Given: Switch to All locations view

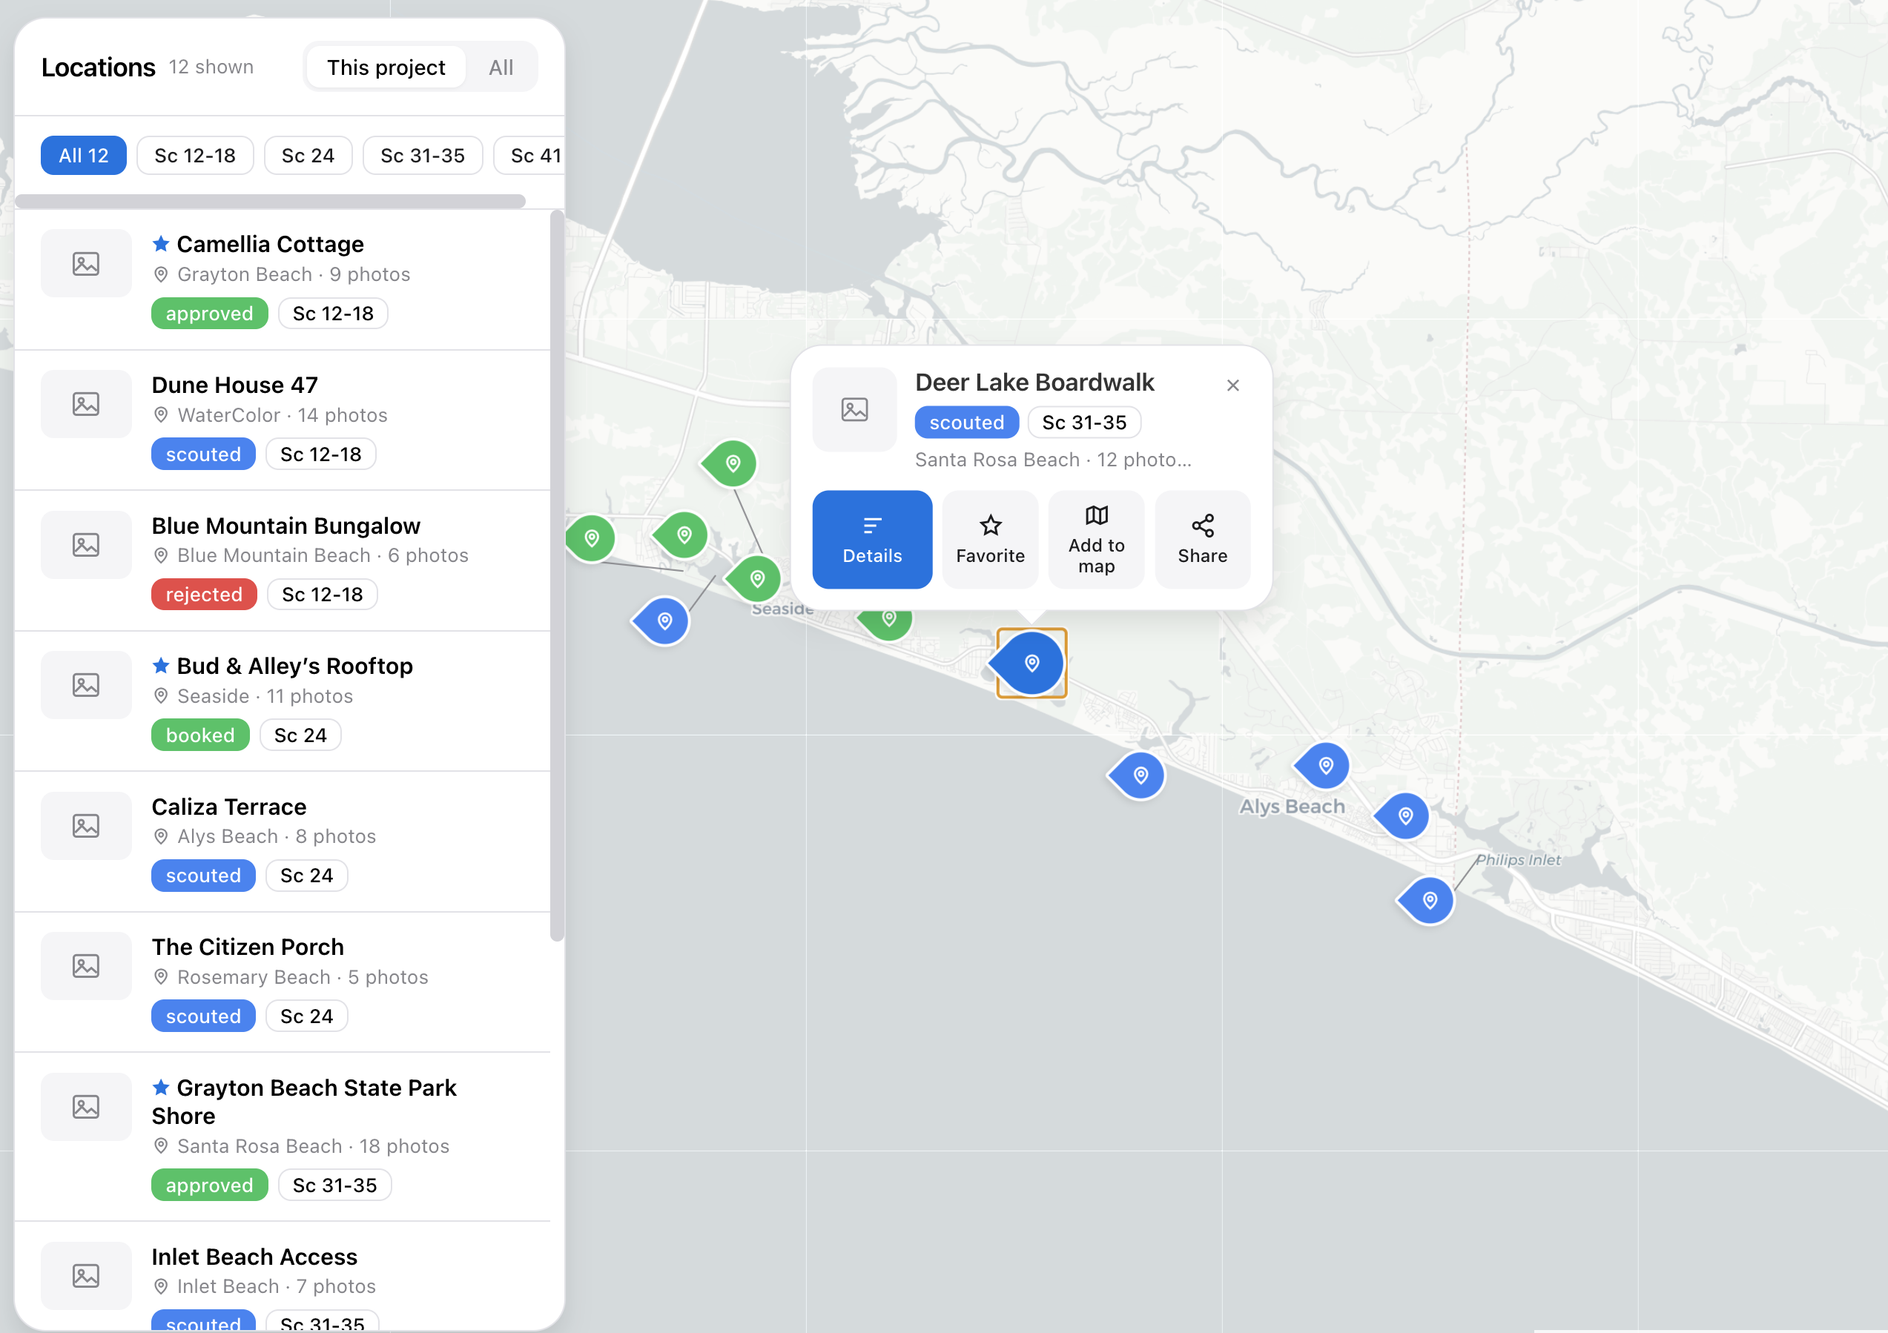Looking at the screenshot, I should tap(501, 67).
